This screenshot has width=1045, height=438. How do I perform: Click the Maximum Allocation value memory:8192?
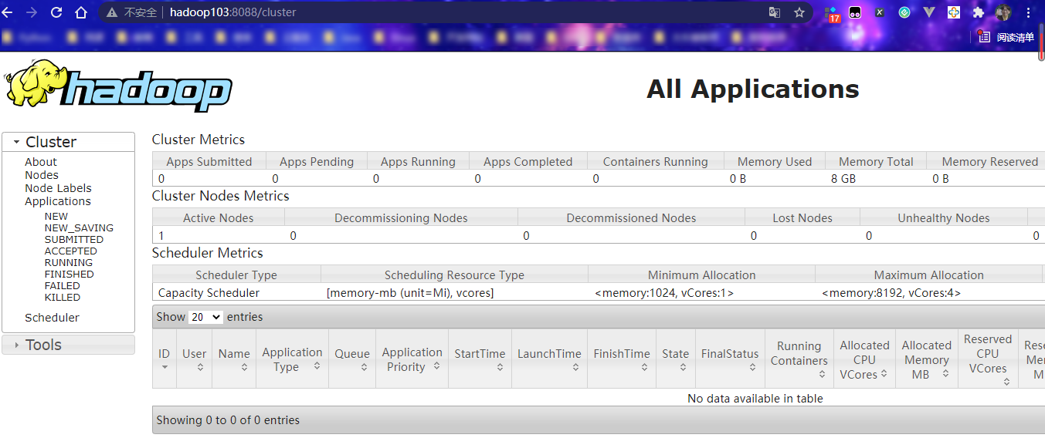(x=891, y=293)
